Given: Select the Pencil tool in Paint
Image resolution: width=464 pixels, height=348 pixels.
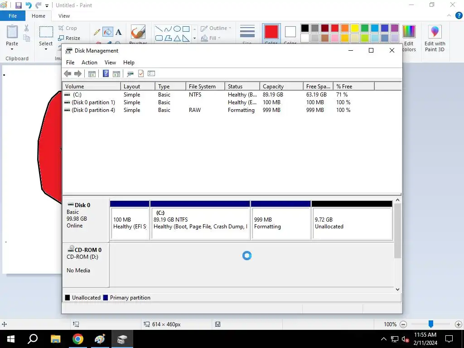Looking at the screenshot, I should [97, 32].
